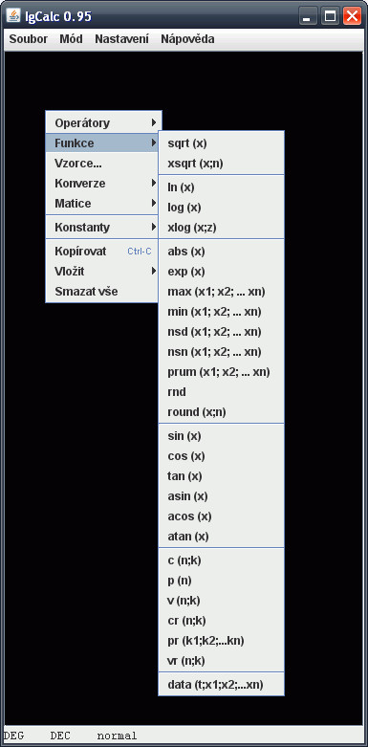Choose Smazat vše to clear everything

pyautogui.click(x=102, y=291)
